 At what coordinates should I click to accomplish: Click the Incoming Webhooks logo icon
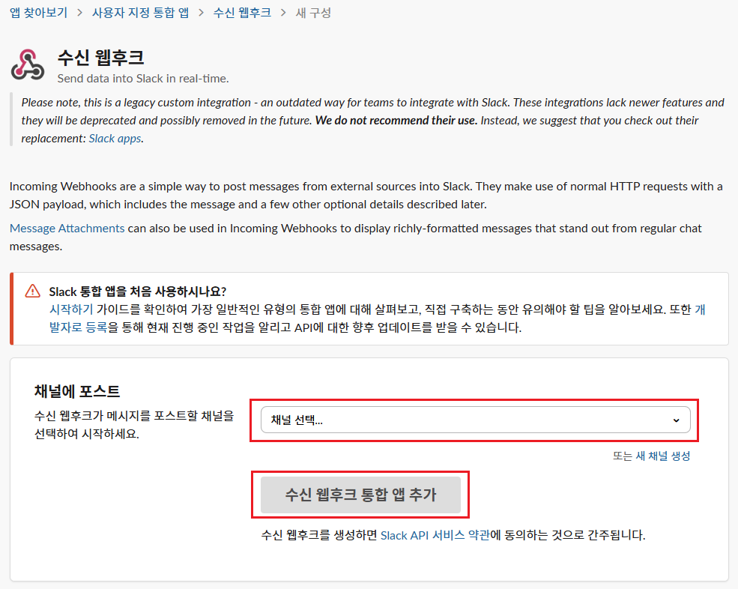pos(28,64)
